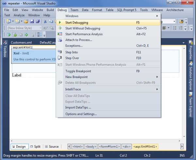The height and width of the screenshot is (160, 196).
Task: Switch to Design view
Action: [19, 147]
